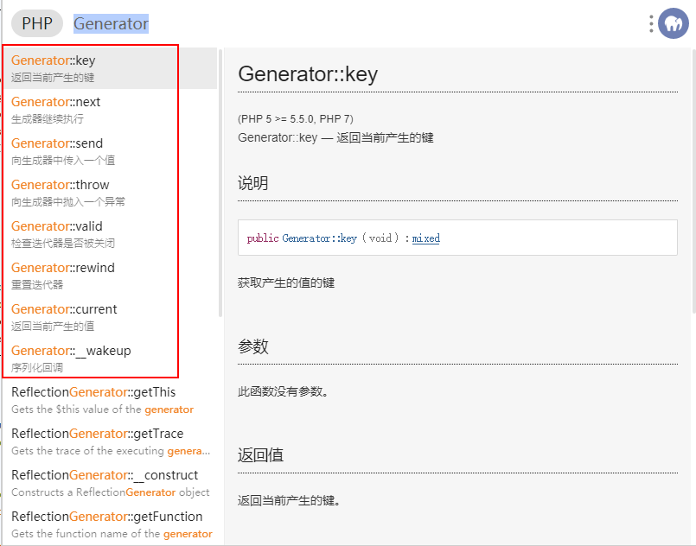696x546 pixels.
Task: Select ReflectionGenerator::getFunction result
Action: (110, 524)
